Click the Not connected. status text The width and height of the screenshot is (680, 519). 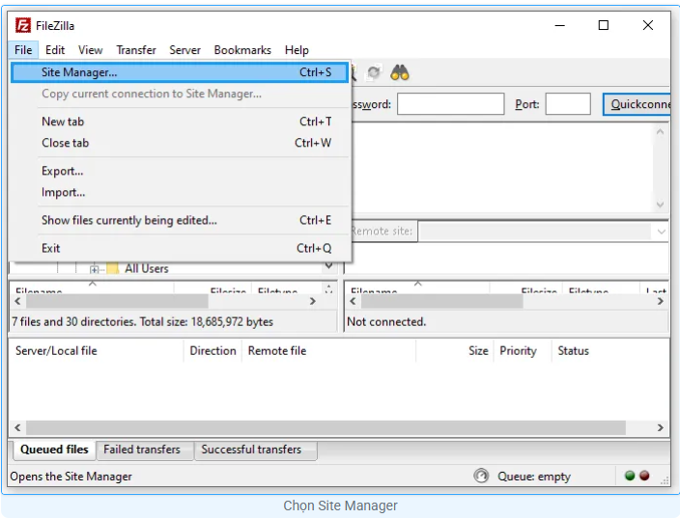tap(386, 321)
